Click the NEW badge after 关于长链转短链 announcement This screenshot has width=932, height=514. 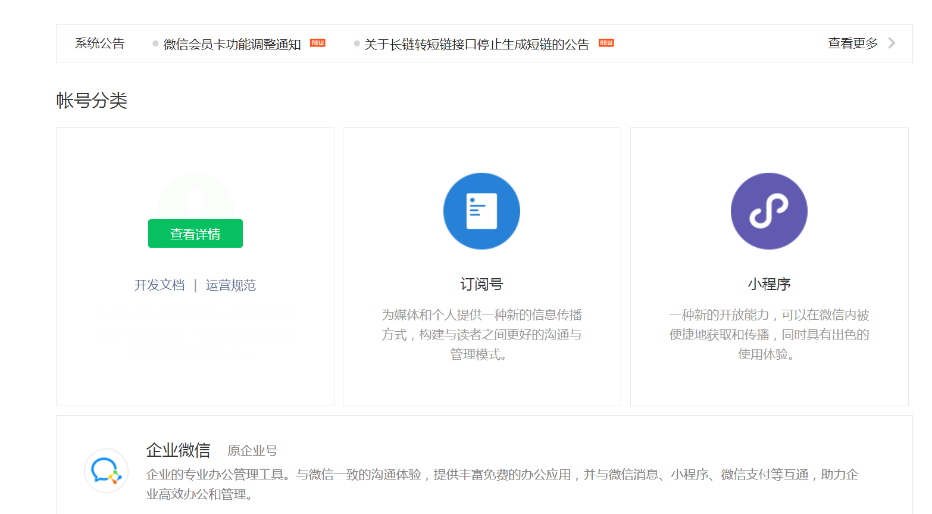coord(606,43)
